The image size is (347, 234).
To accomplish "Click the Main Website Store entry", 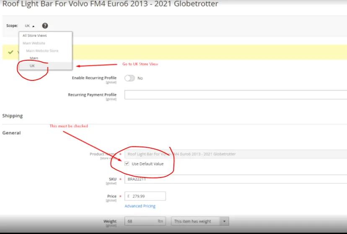I will click(x=42, y=51).
